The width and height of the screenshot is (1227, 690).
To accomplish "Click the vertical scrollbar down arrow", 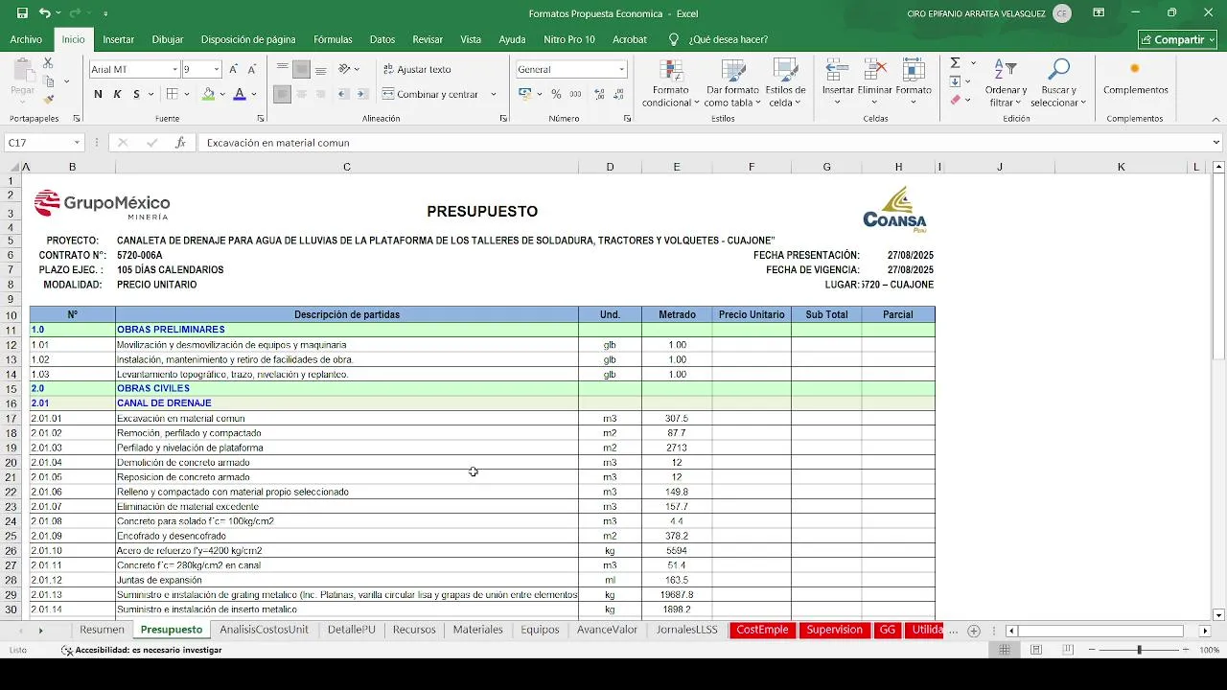I will coord(1218,615).
